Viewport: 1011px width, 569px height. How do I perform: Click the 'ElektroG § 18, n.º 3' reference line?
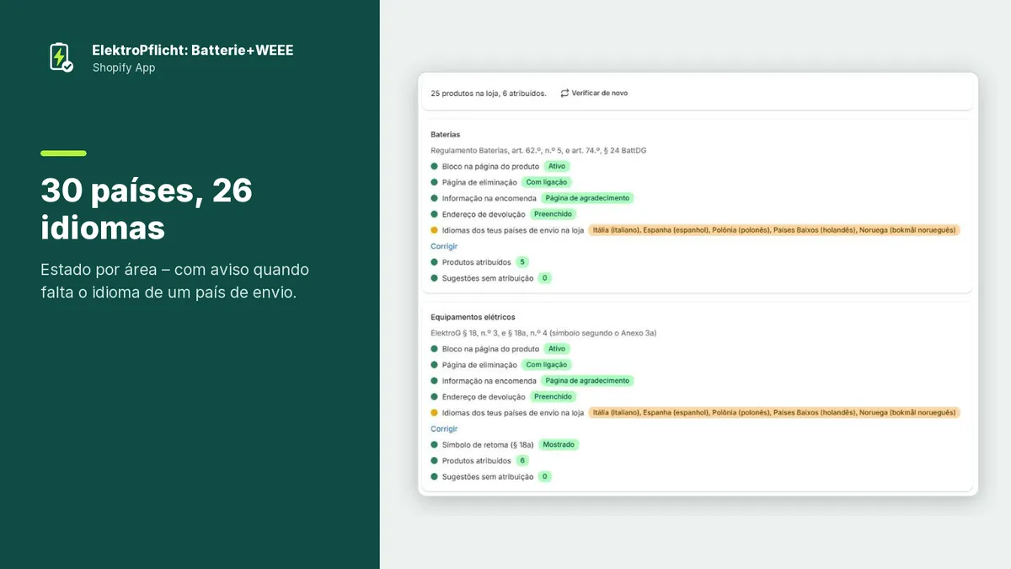[x=543, y=333]
